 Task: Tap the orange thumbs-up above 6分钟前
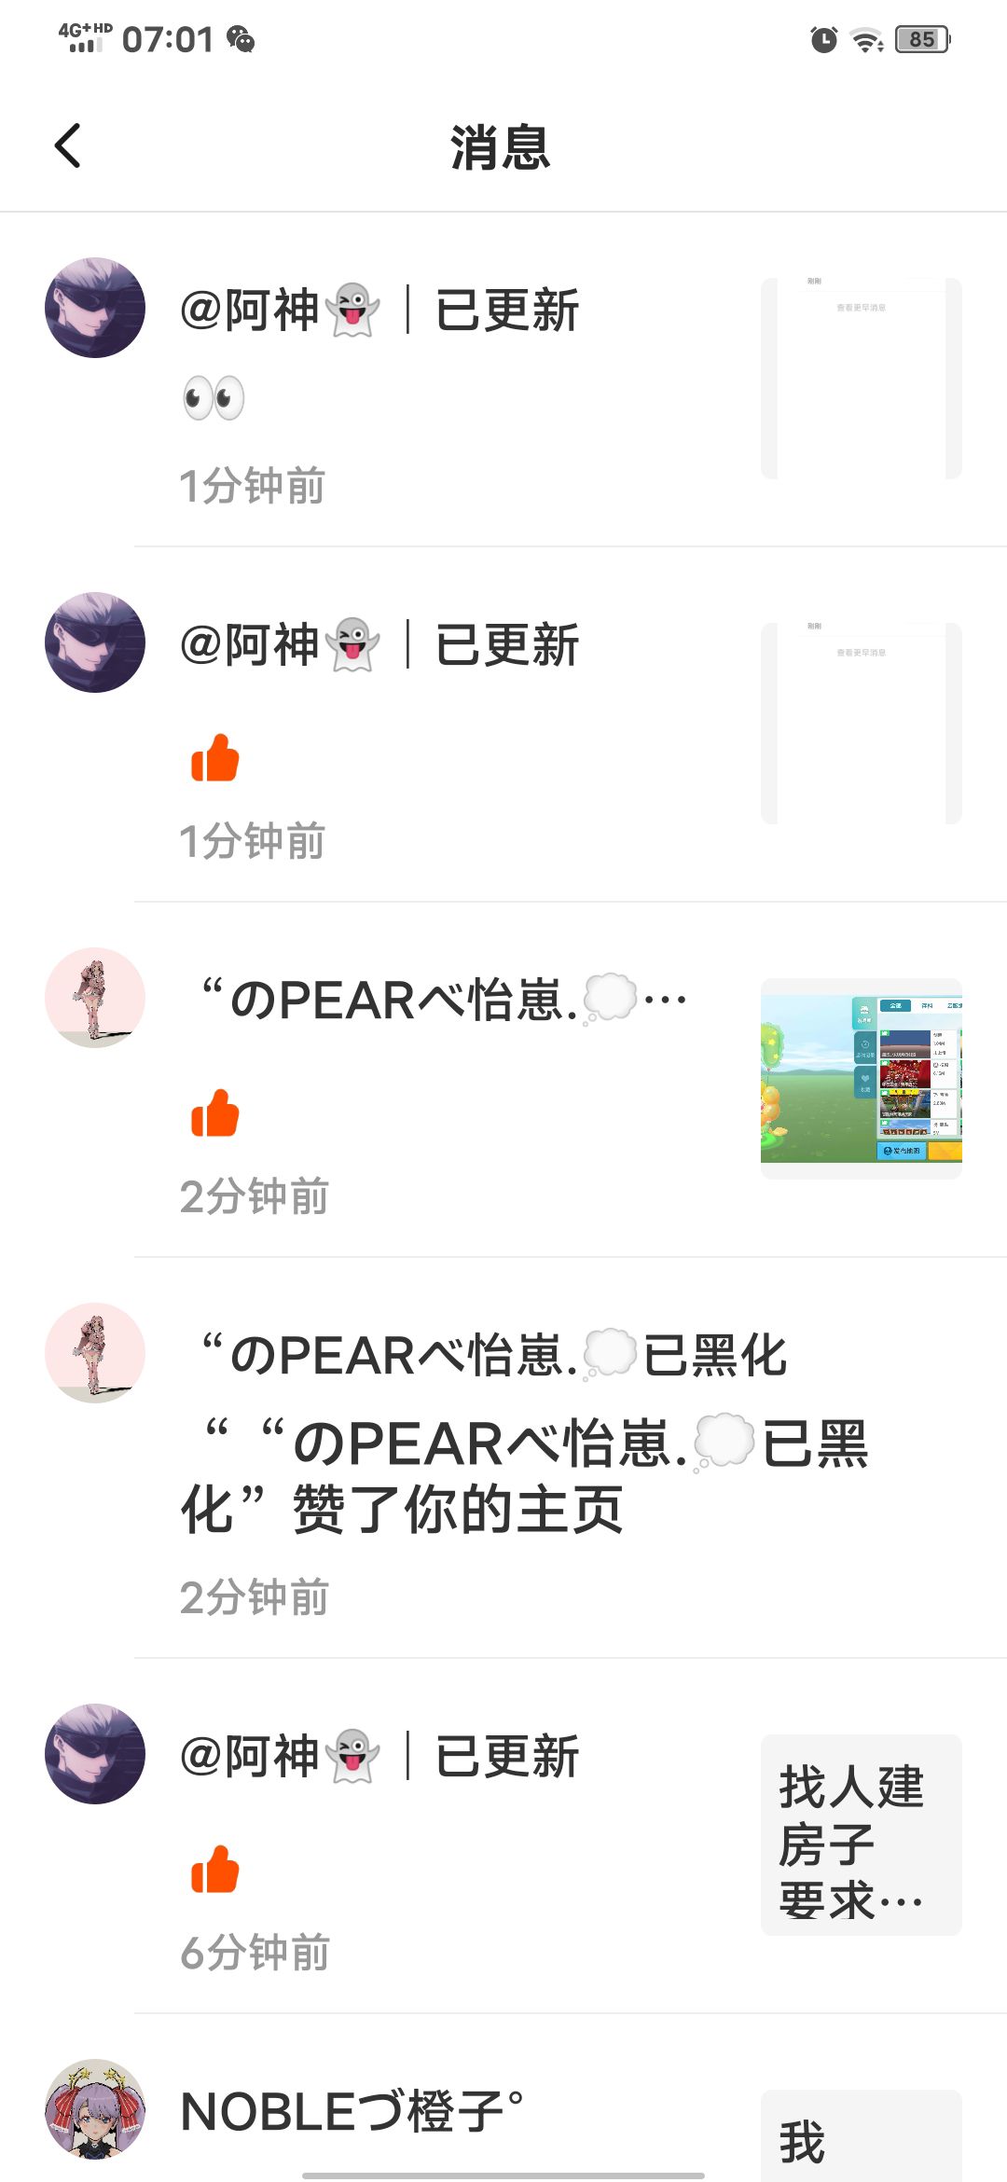pos(215,1869)
